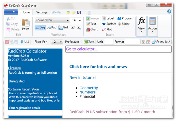Image resolution: width=176 pixels, height=121 pixels.
Task: Insert a Text box
Action: pos(91,24)
